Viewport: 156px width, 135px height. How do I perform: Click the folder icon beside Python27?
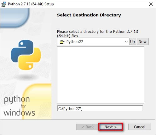tap(62, 42)
